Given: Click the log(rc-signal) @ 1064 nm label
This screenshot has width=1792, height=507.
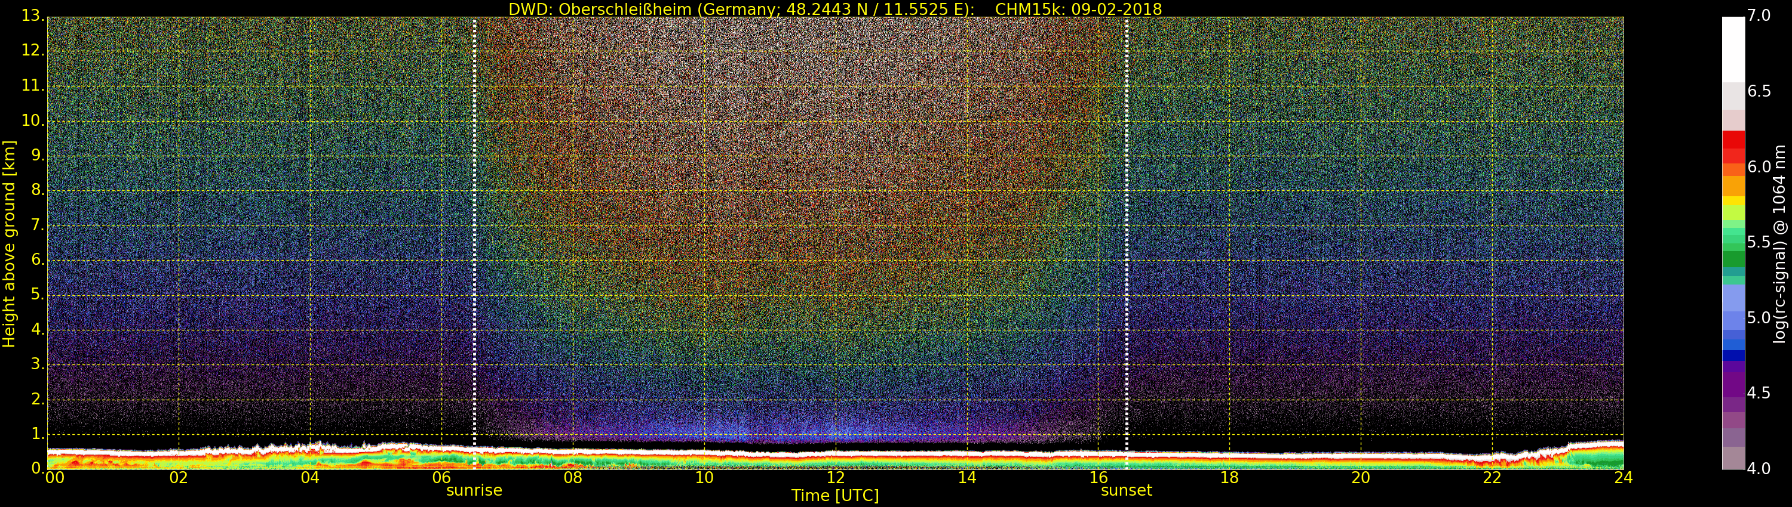Looking at the screenshot, I should (1778, 243).
